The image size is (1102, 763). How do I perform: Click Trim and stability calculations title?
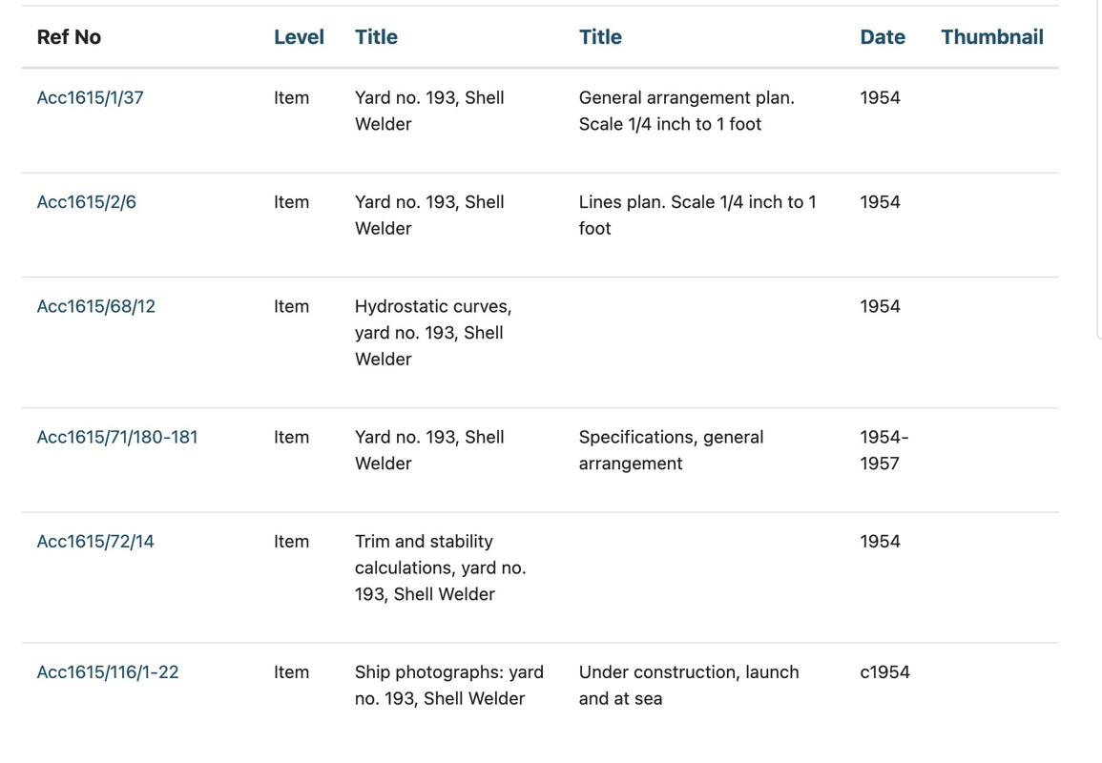pos(439,567)
